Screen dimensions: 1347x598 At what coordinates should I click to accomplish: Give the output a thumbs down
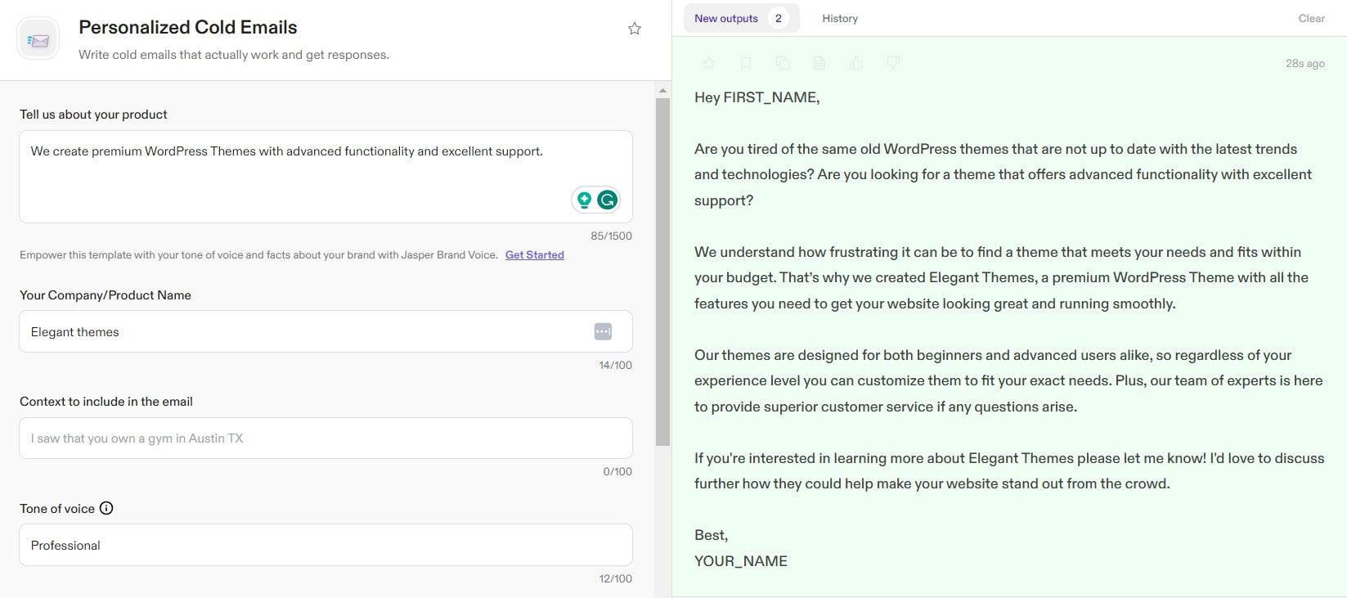click(893, 63)
